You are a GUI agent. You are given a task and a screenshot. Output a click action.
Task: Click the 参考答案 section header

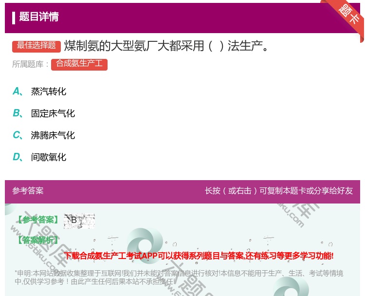(x=28, y=191)
